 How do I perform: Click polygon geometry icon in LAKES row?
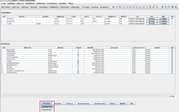click(x=78, y=61)
